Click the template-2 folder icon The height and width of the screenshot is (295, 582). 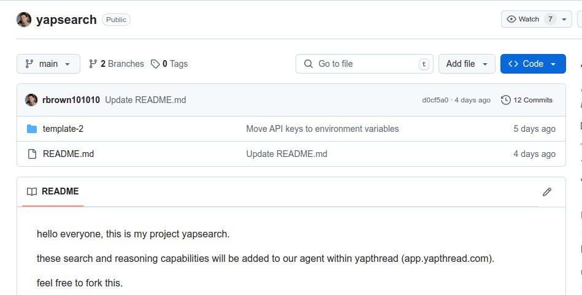[x=32, y=129]
